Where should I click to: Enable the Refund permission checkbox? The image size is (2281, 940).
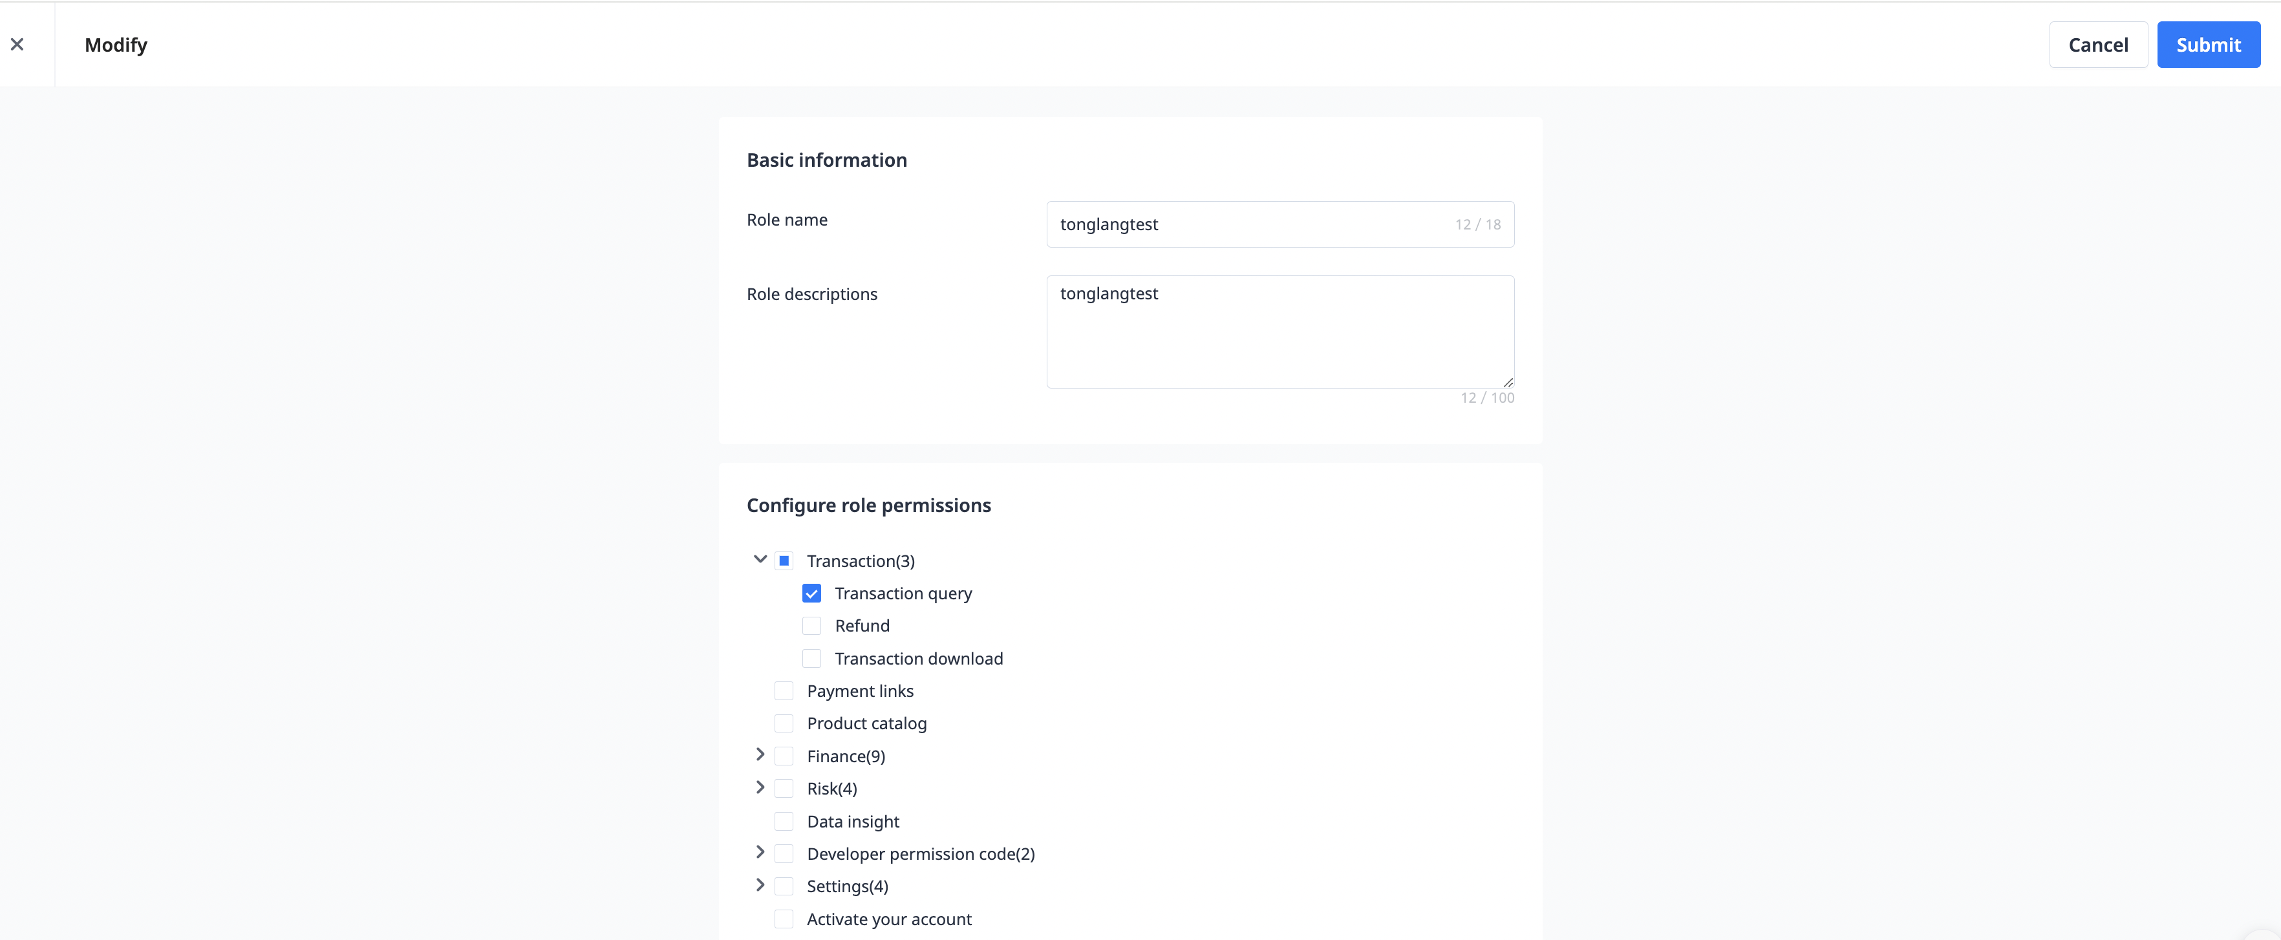(811, 626)
